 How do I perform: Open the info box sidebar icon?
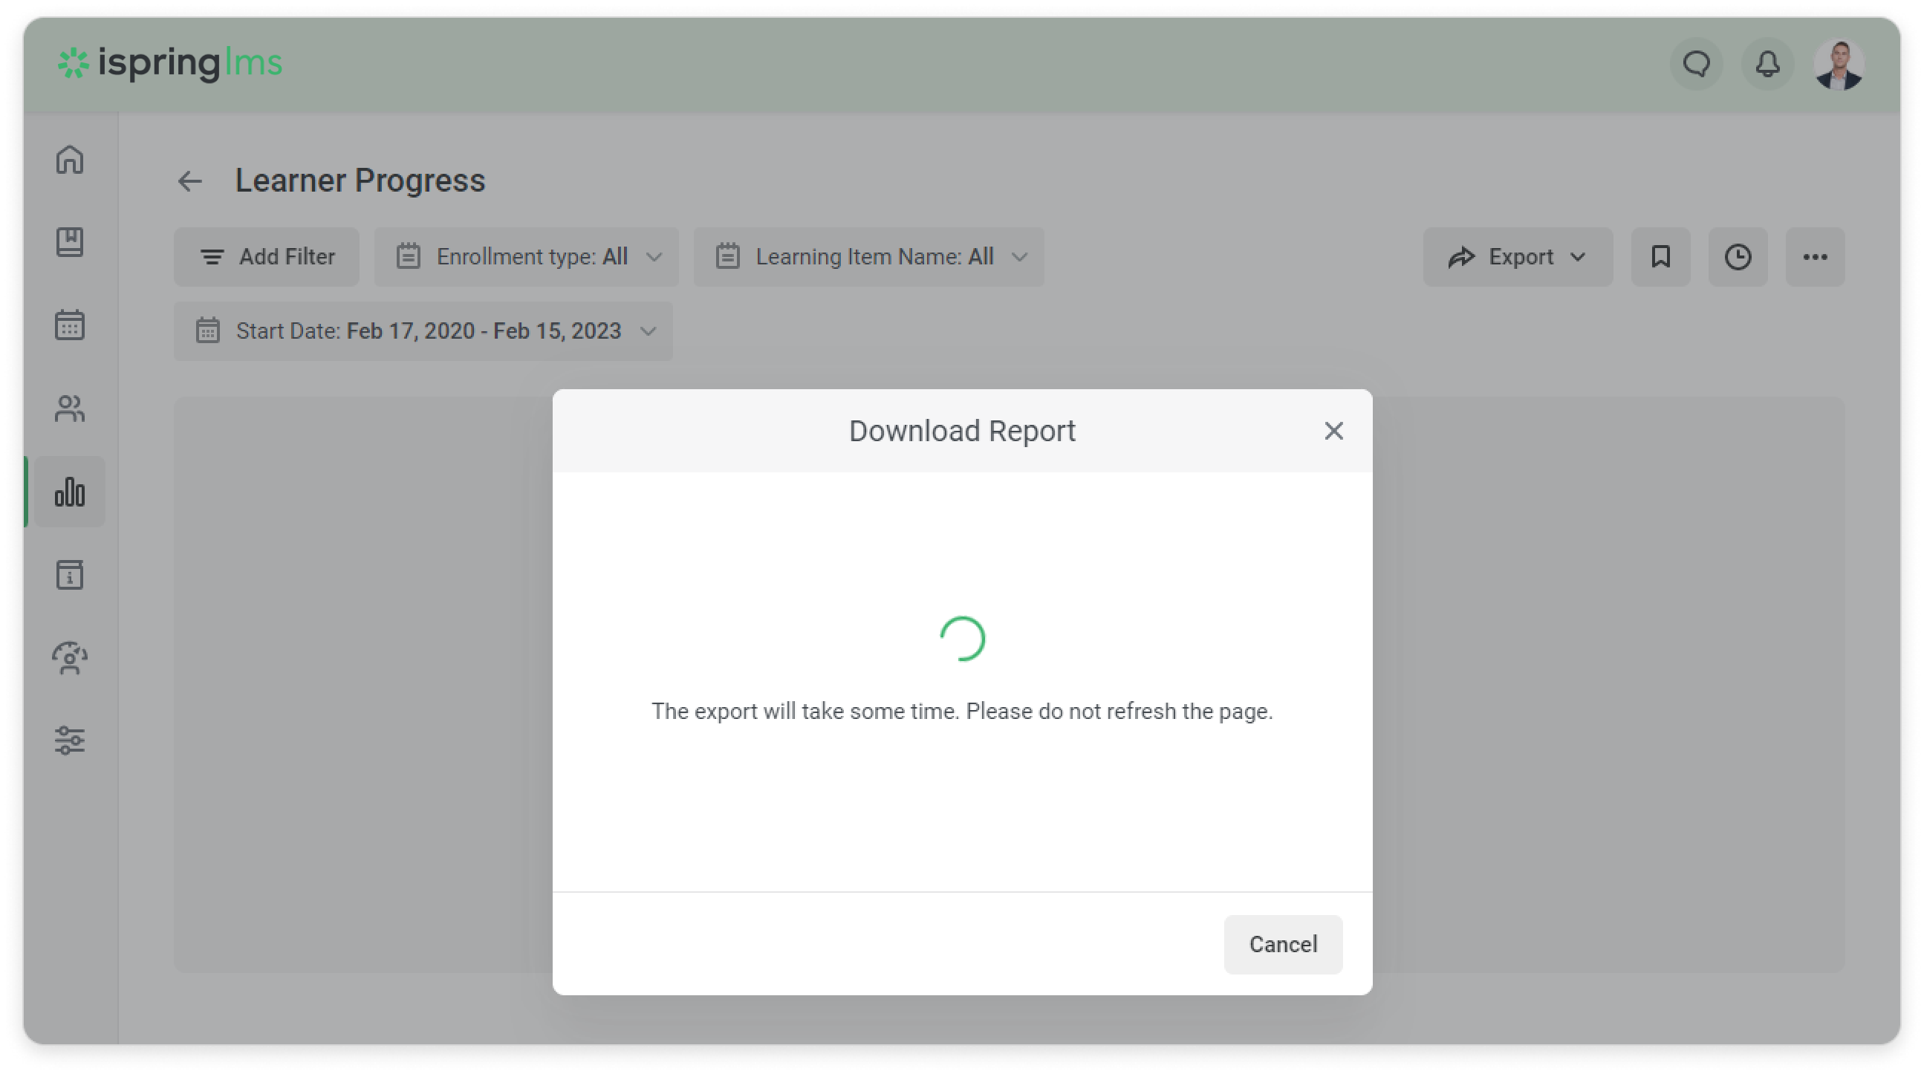(x=70, y=575)
